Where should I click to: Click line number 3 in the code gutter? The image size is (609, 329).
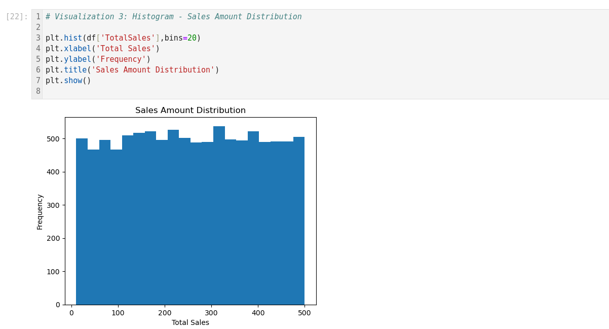[38, 38]
